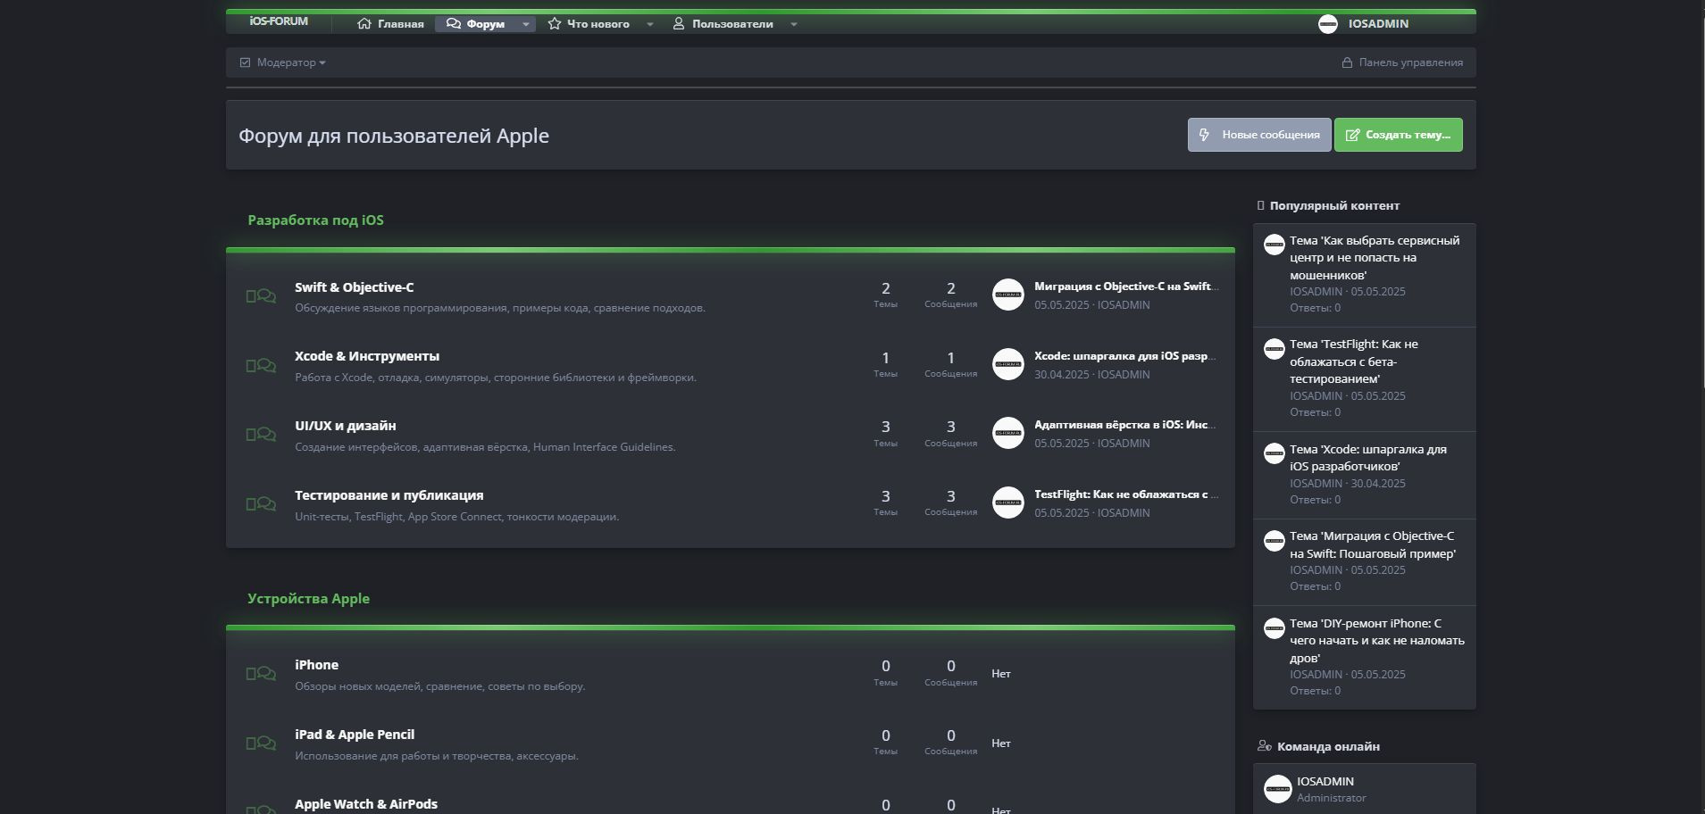This screenshot has width=1705, height=814.
Task: Open latest post TestFlight: Как не облажаться
Action: (x=1126, y=494)
